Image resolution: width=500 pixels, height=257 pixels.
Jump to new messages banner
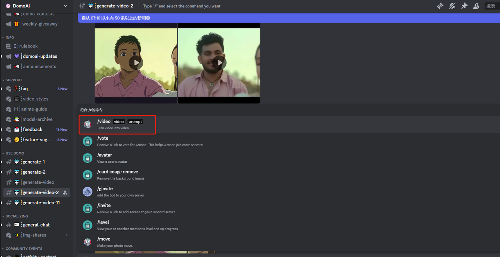click(289, 18)
